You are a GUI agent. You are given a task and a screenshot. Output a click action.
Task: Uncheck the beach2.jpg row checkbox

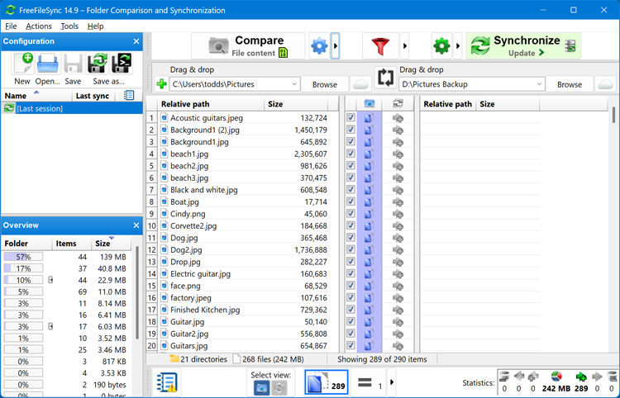point(351,166)
